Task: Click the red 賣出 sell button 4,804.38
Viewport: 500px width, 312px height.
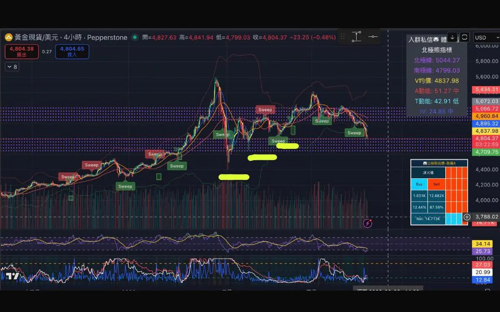Action: click(22, 52)
